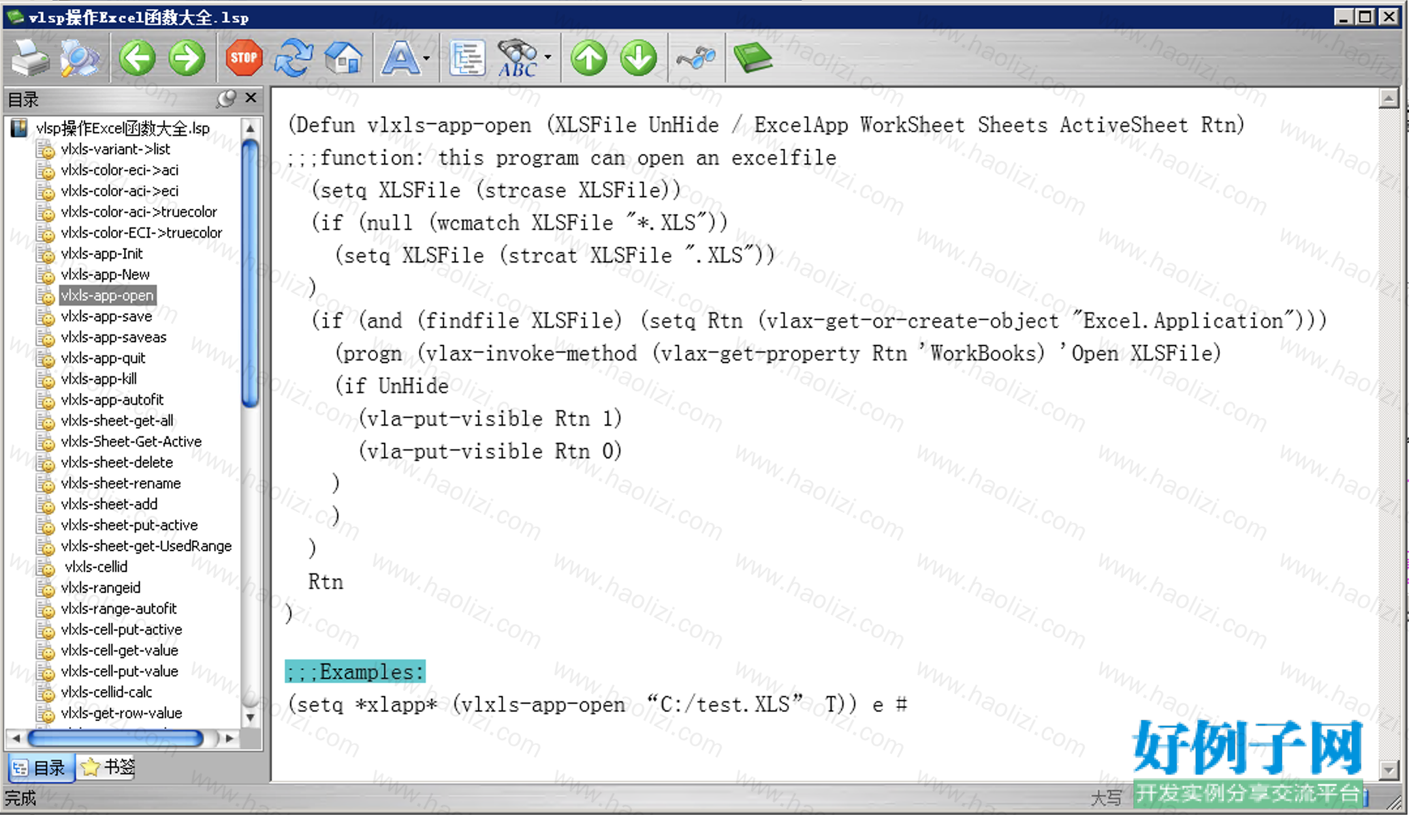Toggle the contents panel list icon
Screen dimensions: 1409x815
click(x=467, y=59)
